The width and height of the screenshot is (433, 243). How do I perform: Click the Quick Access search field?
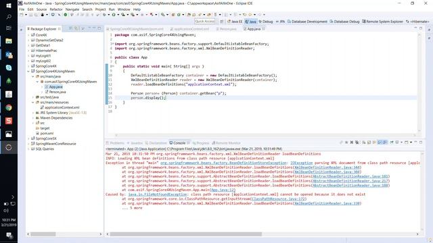[204, 22]
